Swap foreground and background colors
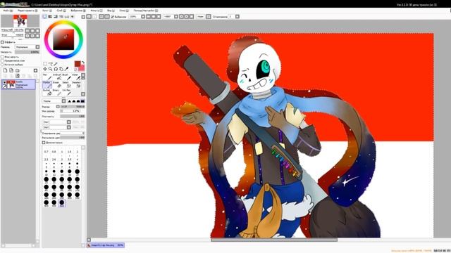 coord(83,63)
